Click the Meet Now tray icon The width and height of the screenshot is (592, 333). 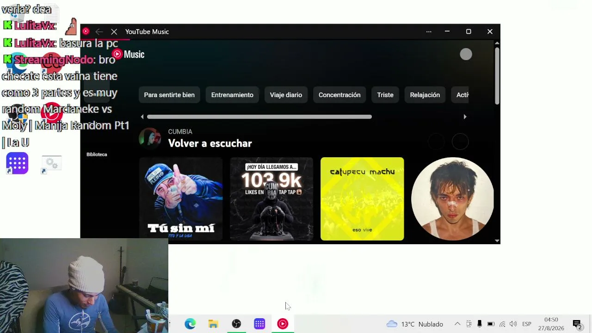(469, 324)
